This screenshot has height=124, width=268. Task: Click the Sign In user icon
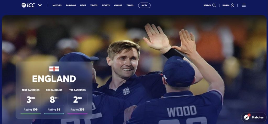[x=232, y=5]
